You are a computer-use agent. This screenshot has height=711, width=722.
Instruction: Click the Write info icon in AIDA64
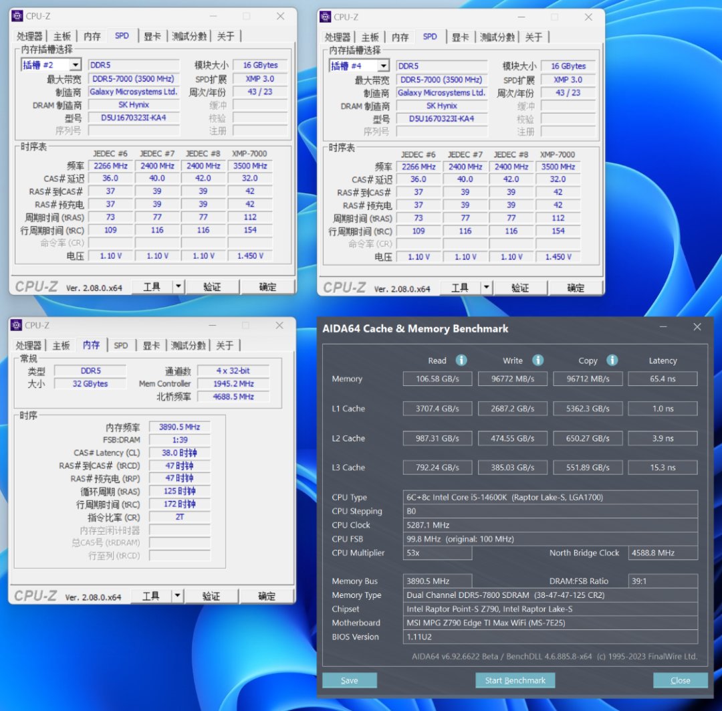pos(537,361)
